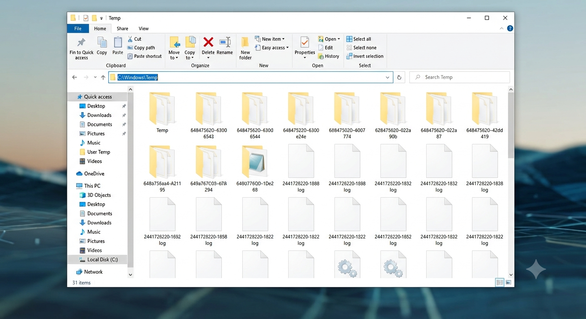The height and width of the screenshot is (319, 586).
Task: Select the folder named Temp
Action: (162, 112)
